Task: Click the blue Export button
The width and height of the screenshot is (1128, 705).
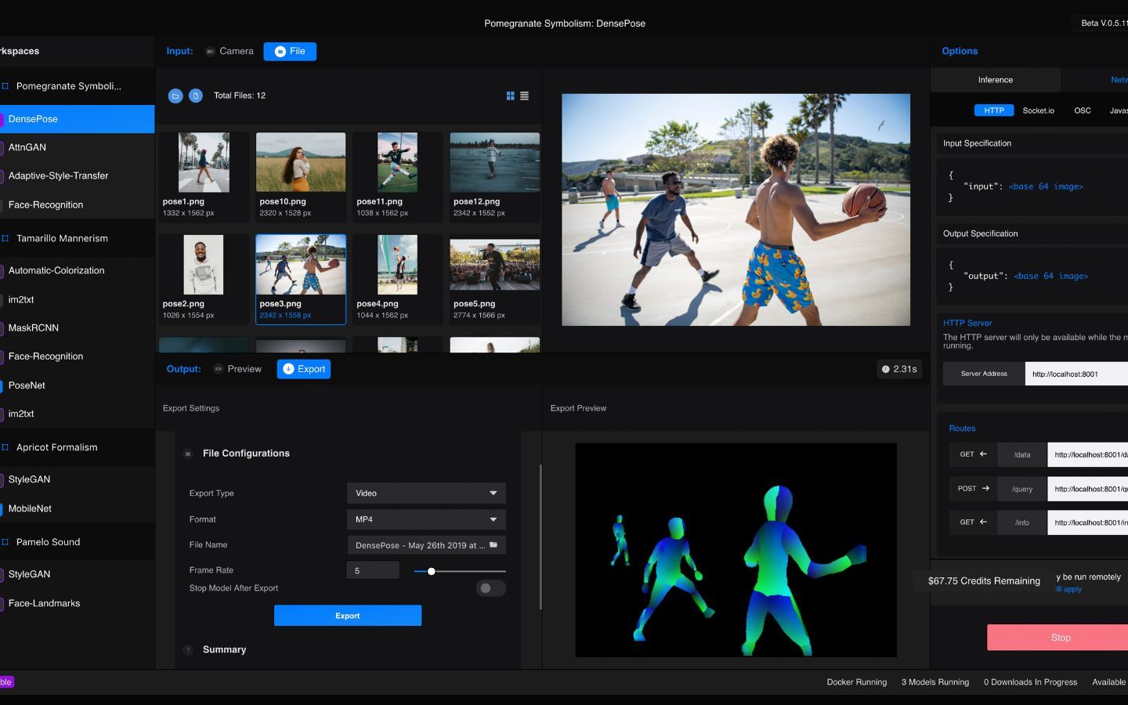Action: coord(348,616)
